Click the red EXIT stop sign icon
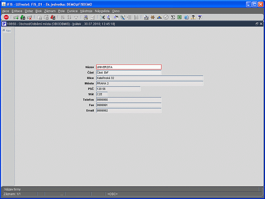Viewport: 265px width, 199px height. [6, 17]
